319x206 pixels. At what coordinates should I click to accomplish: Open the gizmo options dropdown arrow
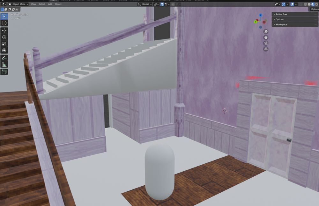(x=287, y=4)
